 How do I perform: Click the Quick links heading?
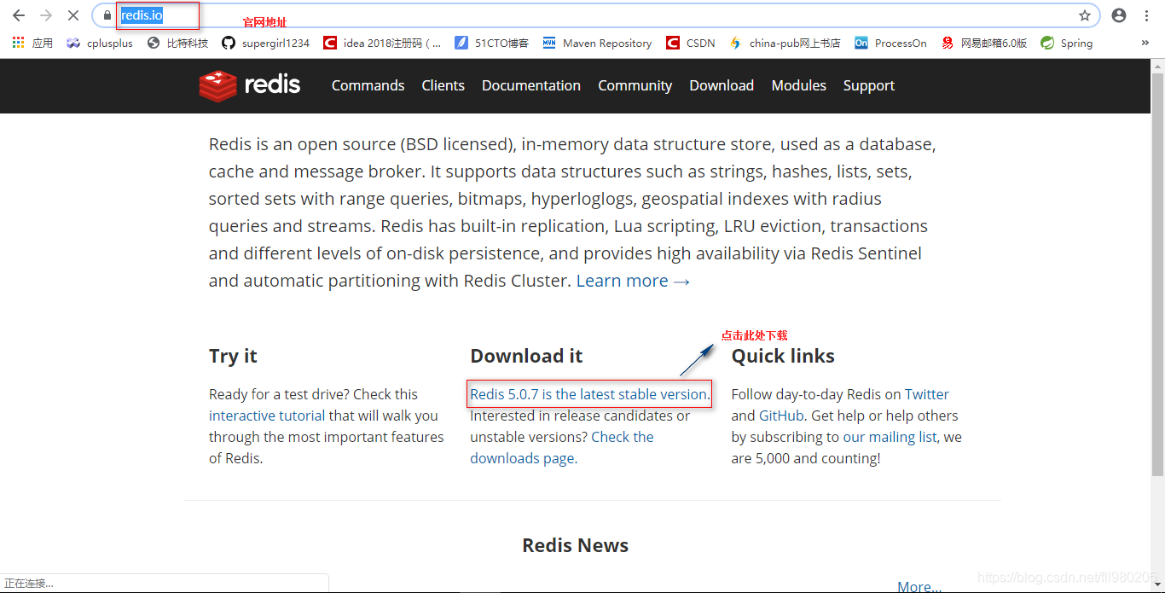click(783, 356)
